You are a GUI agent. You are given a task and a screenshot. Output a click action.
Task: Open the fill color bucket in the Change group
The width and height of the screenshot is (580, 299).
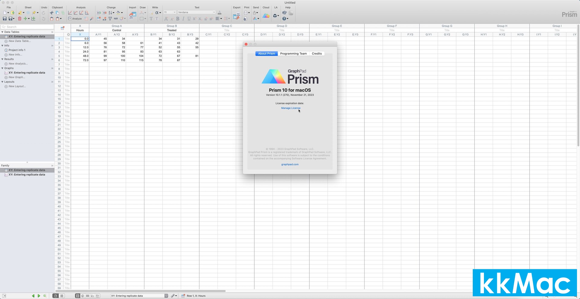[x=118, y=13]
